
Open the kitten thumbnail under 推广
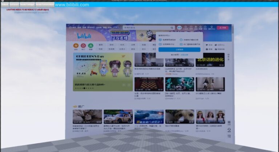pos(87,116)
